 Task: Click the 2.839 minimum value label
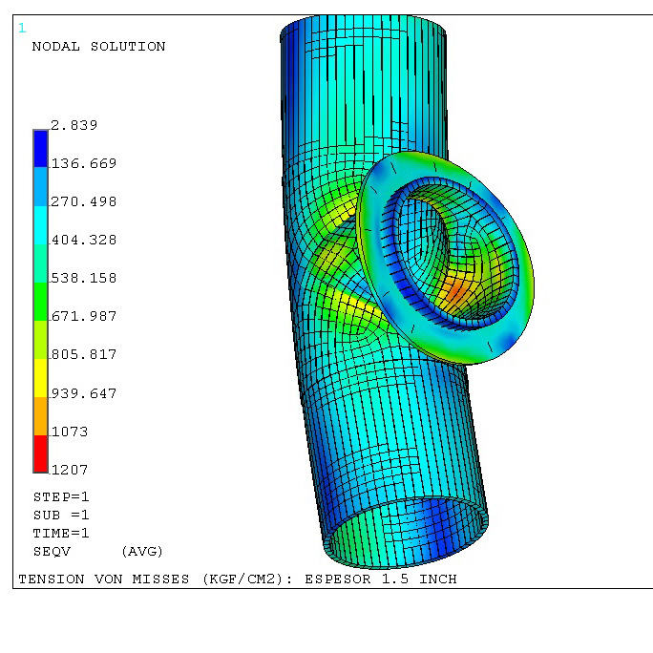[x=74, y=125]
